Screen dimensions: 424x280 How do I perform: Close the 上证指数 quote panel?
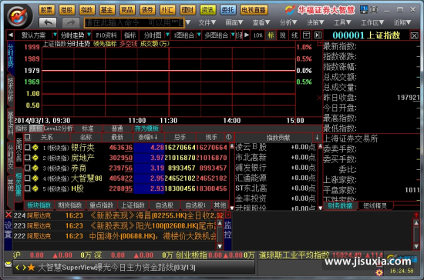click(414, 35)
